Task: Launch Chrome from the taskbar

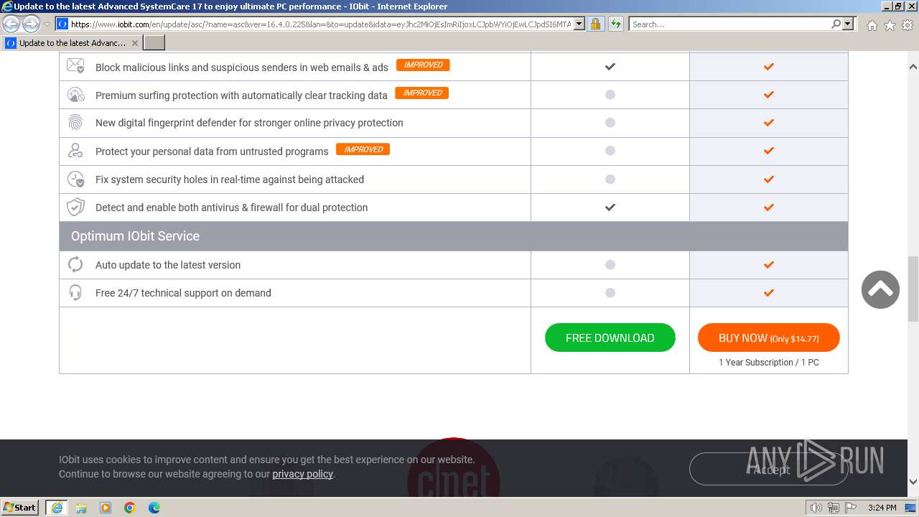Action: 130,508
